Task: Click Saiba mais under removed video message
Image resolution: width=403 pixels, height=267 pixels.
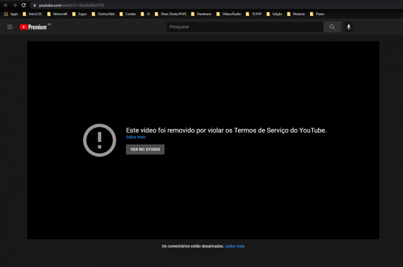Action: (136, 137)
